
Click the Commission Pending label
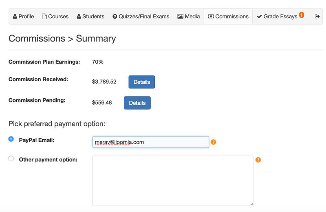[x=37, y=100]
